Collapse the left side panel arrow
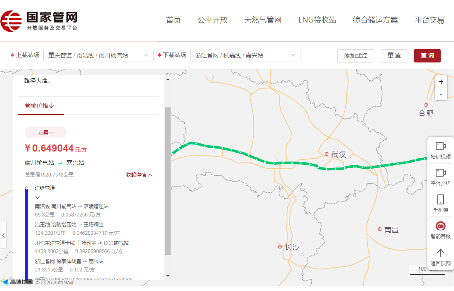 (3, 235)
